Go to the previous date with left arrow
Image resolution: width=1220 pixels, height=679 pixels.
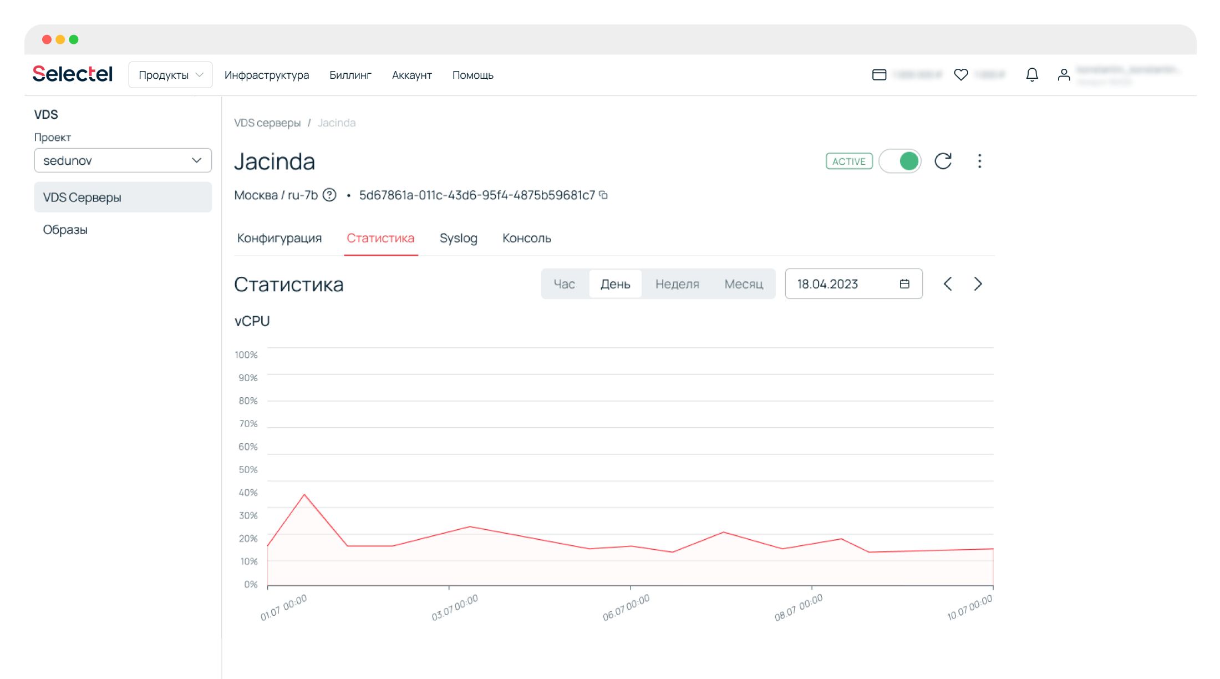coord(948,284)
